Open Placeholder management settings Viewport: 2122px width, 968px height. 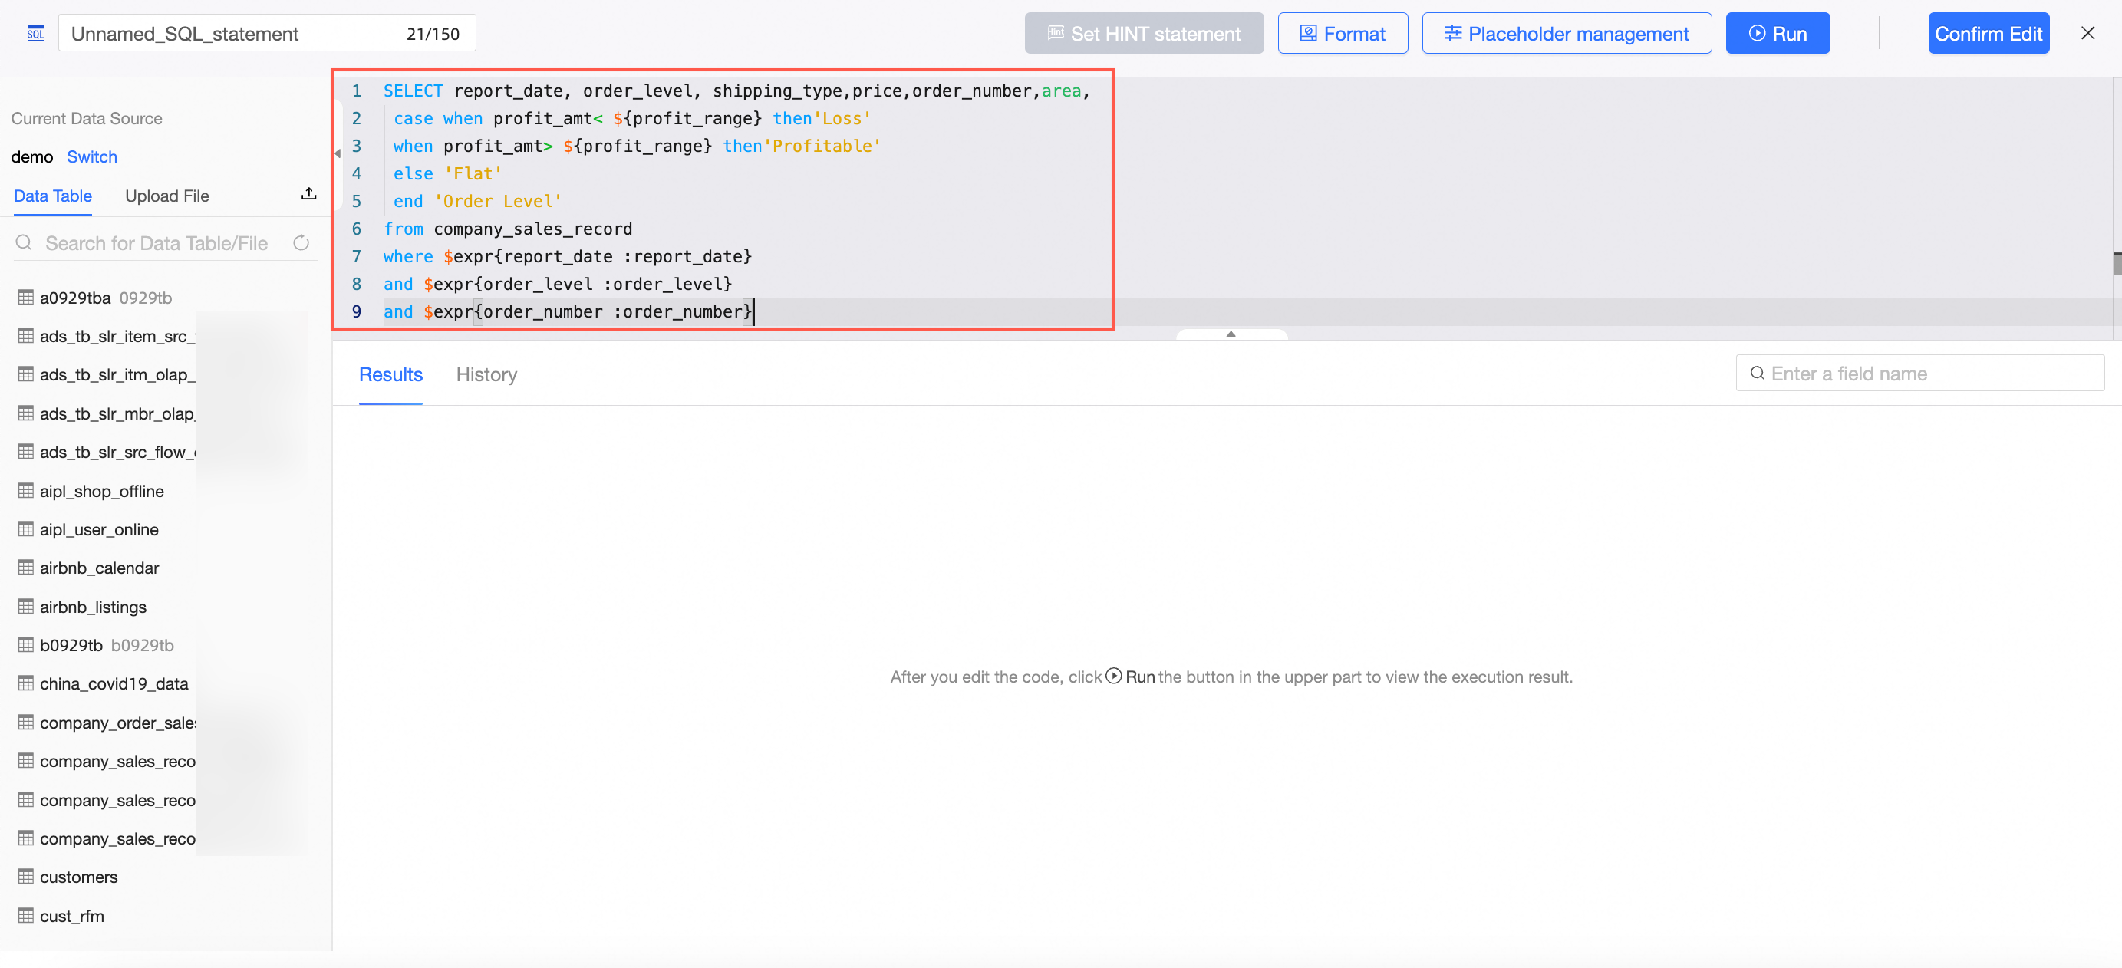[x=1566, y=34]
